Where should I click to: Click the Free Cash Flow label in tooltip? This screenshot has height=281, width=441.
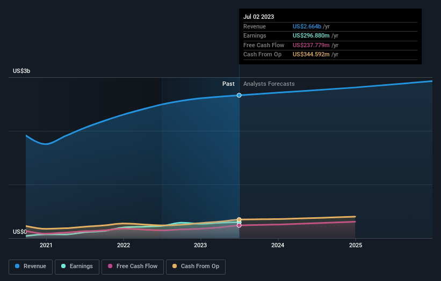264,45
